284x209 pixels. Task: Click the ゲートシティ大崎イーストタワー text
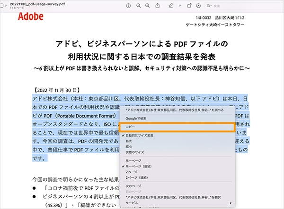click(x=215, y=25)
